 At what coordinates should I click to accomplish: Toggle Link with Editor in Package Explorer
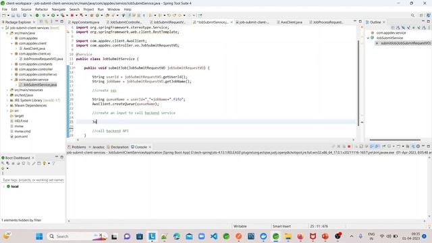(47, 22)
